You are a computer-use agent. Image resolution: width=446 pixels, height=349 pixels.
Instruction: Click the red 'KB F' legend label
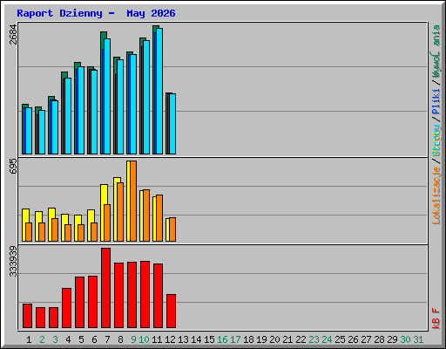tap(436, 318)
